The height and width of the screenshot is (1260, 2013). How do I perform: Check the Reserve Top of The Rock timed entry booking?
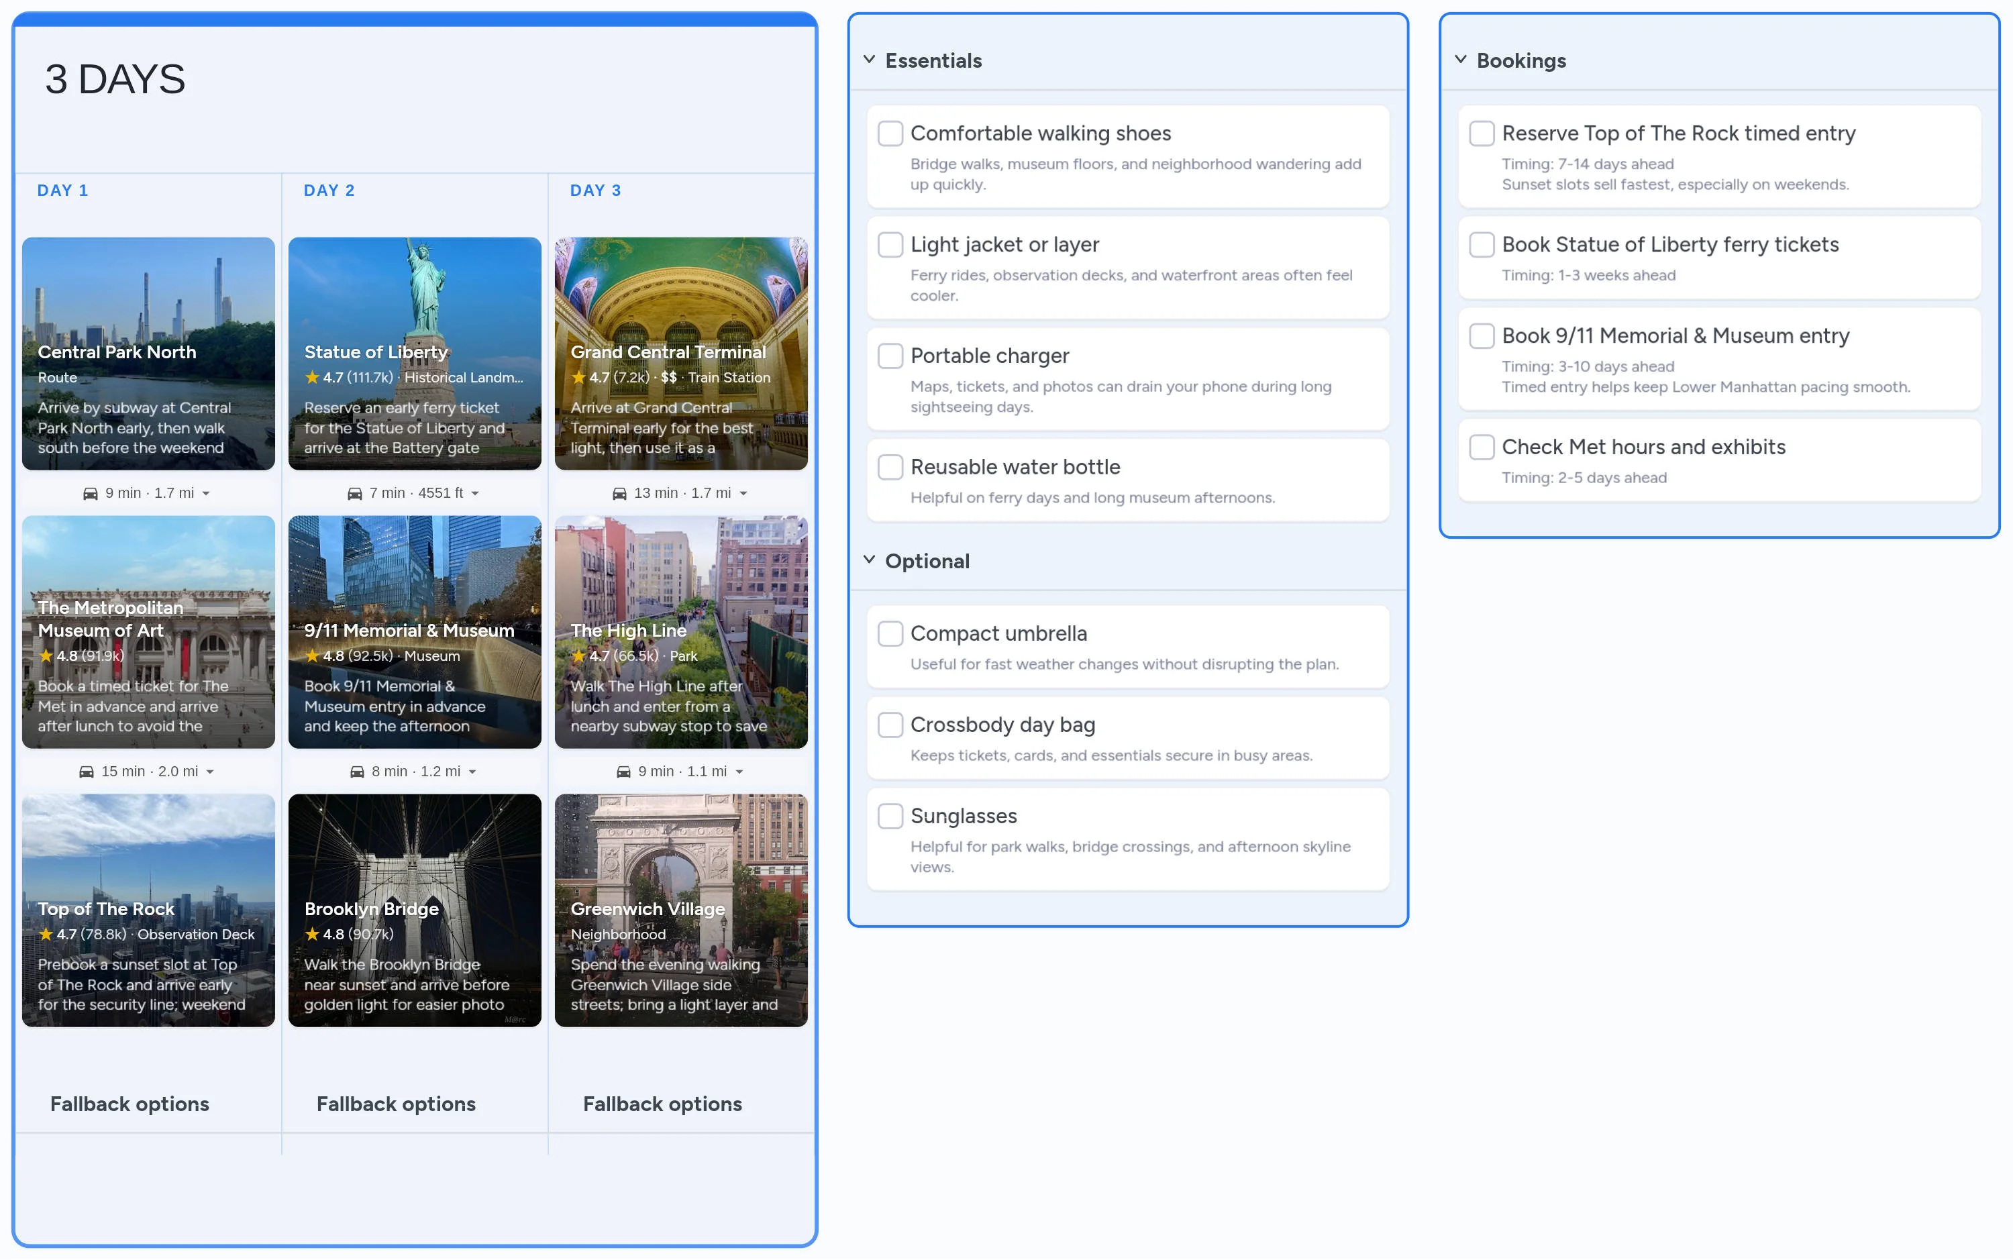[x=1482, y=132]
